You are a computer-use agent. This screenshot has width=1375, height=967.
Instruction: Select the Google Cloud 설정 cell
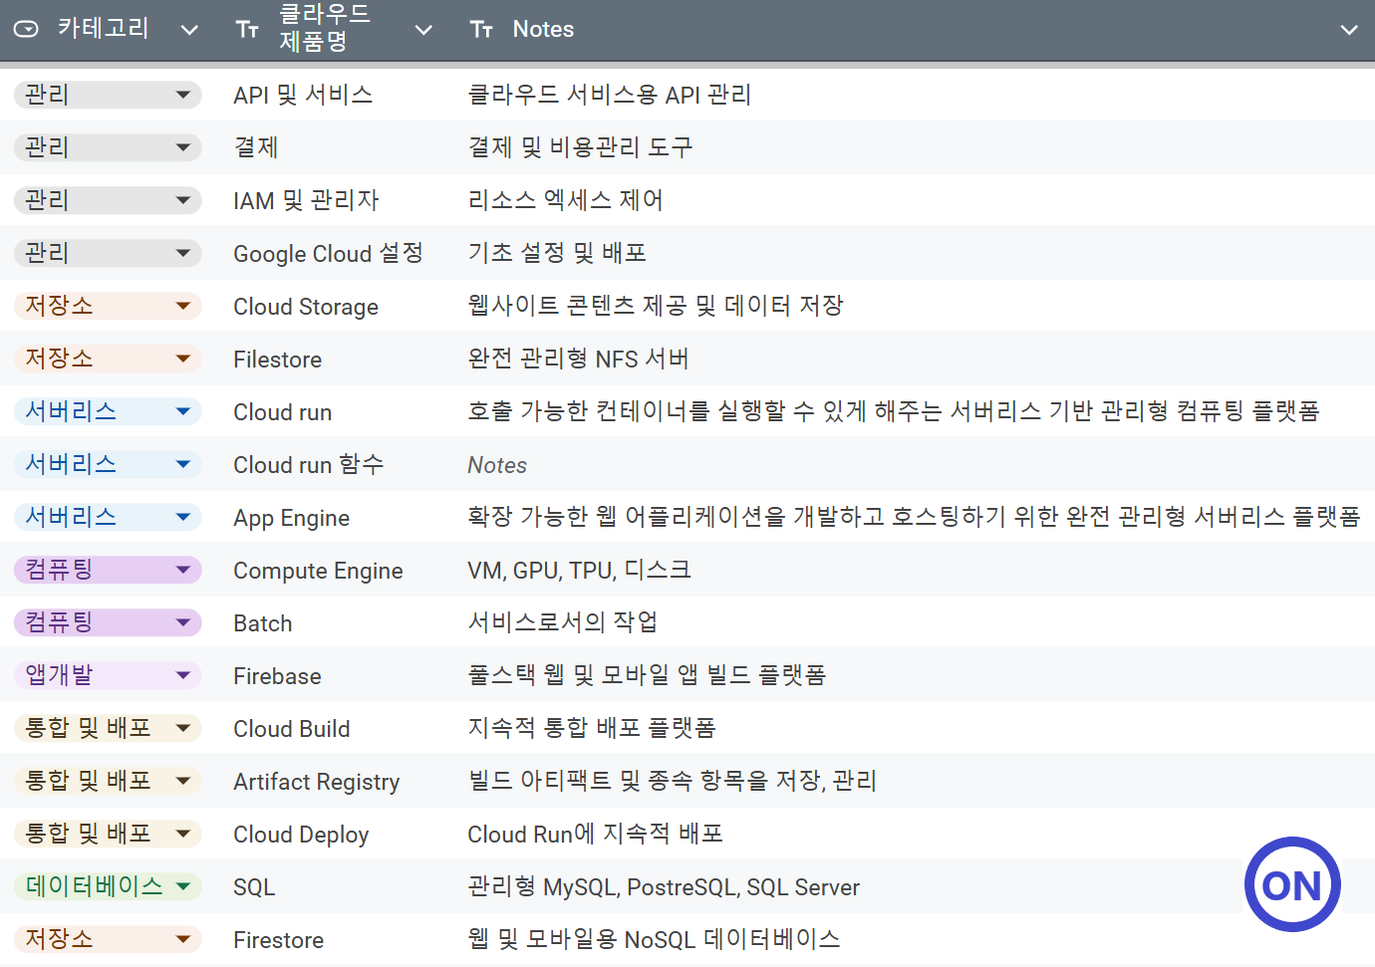[329, 253]
